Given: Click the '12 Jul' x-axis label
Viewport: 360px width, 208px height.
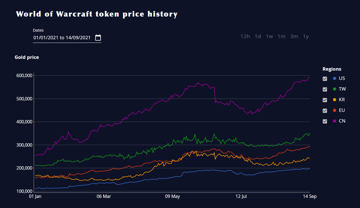Looking at the screenshot, I should 241,197.
